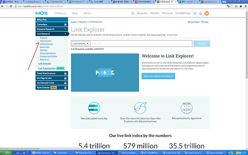Open the Blog header link
This screenshot has height=155, width=248.
pos(75,13)
